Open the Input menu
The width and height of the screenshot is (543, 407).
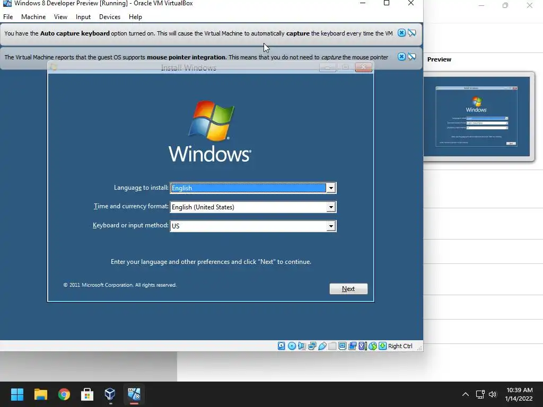coord(83,16)
